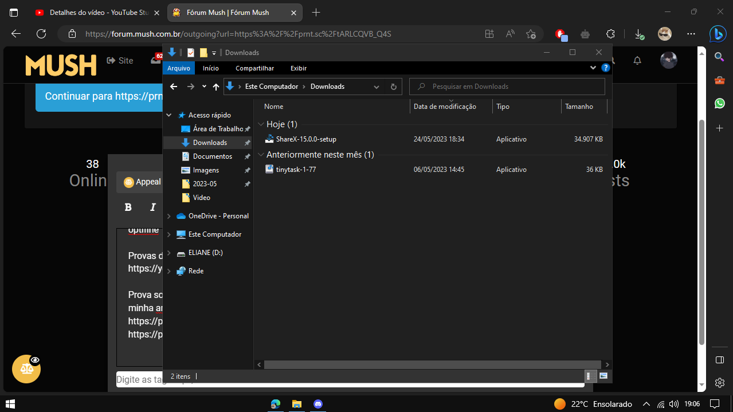The width and height of the screenshot is (733, 412).
Task: Go forward in File Explorer
Action: coord(191,87)
